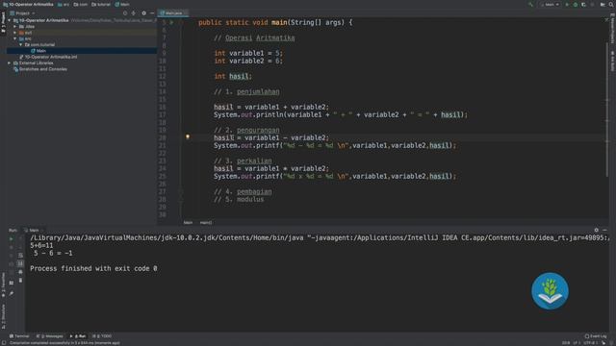The height and width of the screenshot is (346, 616).
Task: Click the Ant Build vertical tab
Action: tap(612, 62)
